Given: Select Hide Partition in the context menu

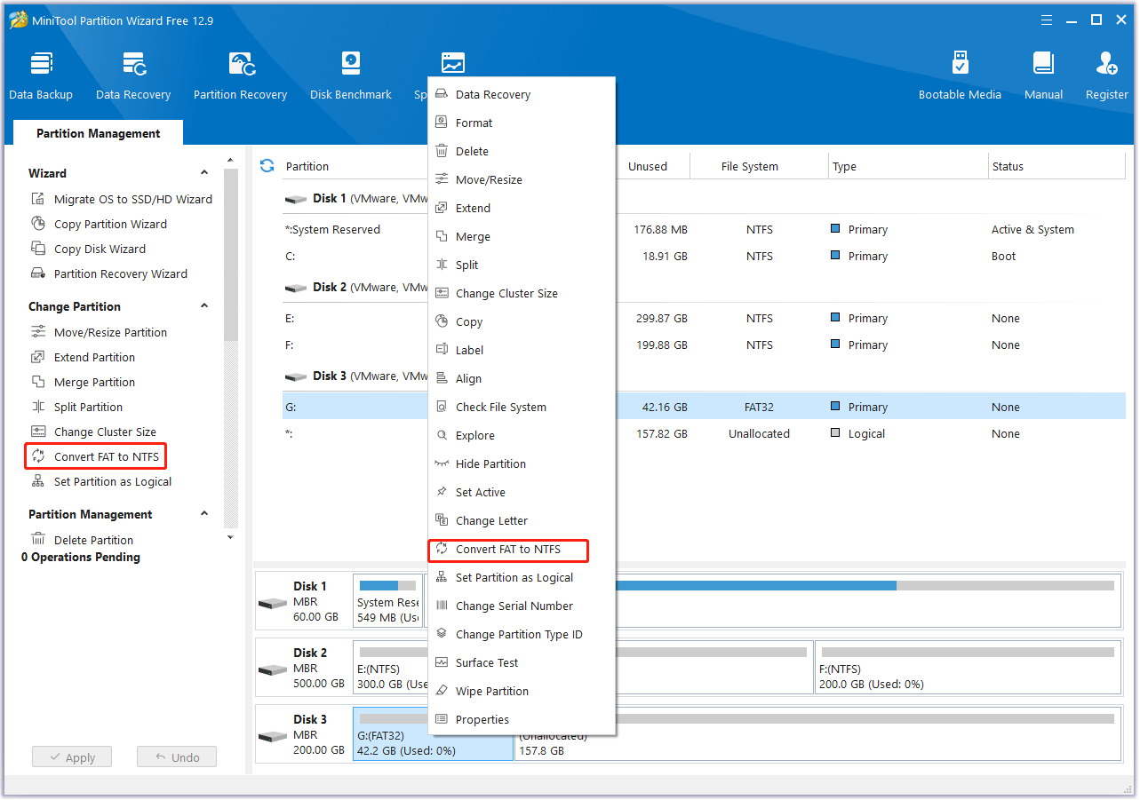Looking at the screenshot, I should [x=522, y=463].
